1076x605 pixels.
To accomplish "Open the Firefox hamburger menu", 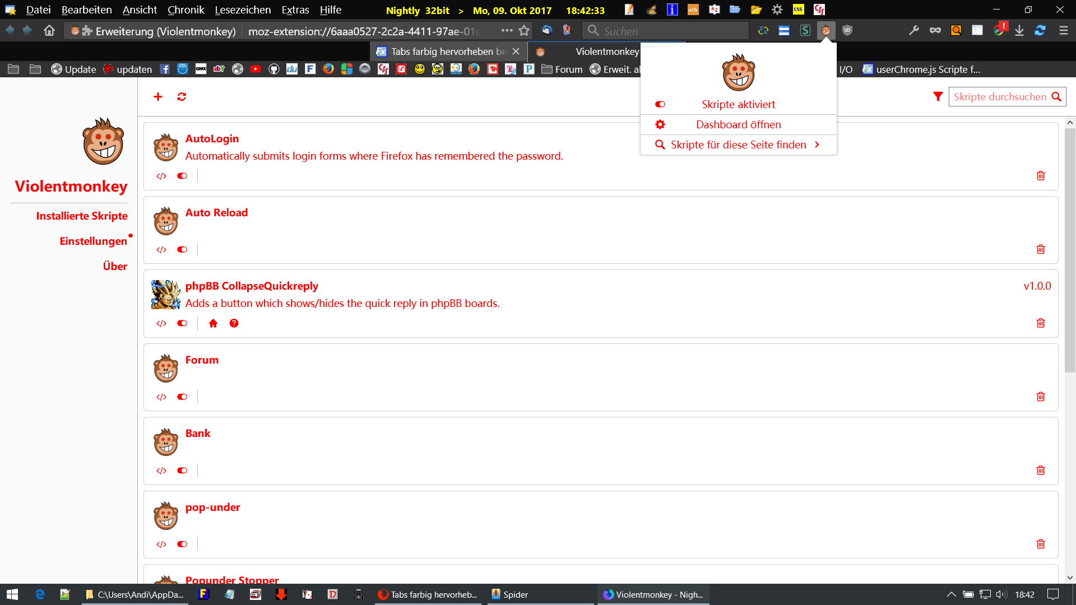I will tap(1063, 31).
